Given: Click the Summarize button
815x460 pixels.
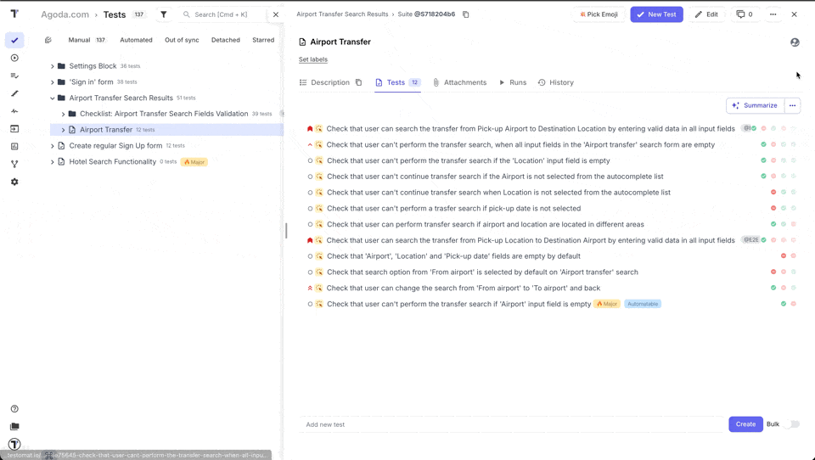Looking at the screenshot, I should pos(756,105).
